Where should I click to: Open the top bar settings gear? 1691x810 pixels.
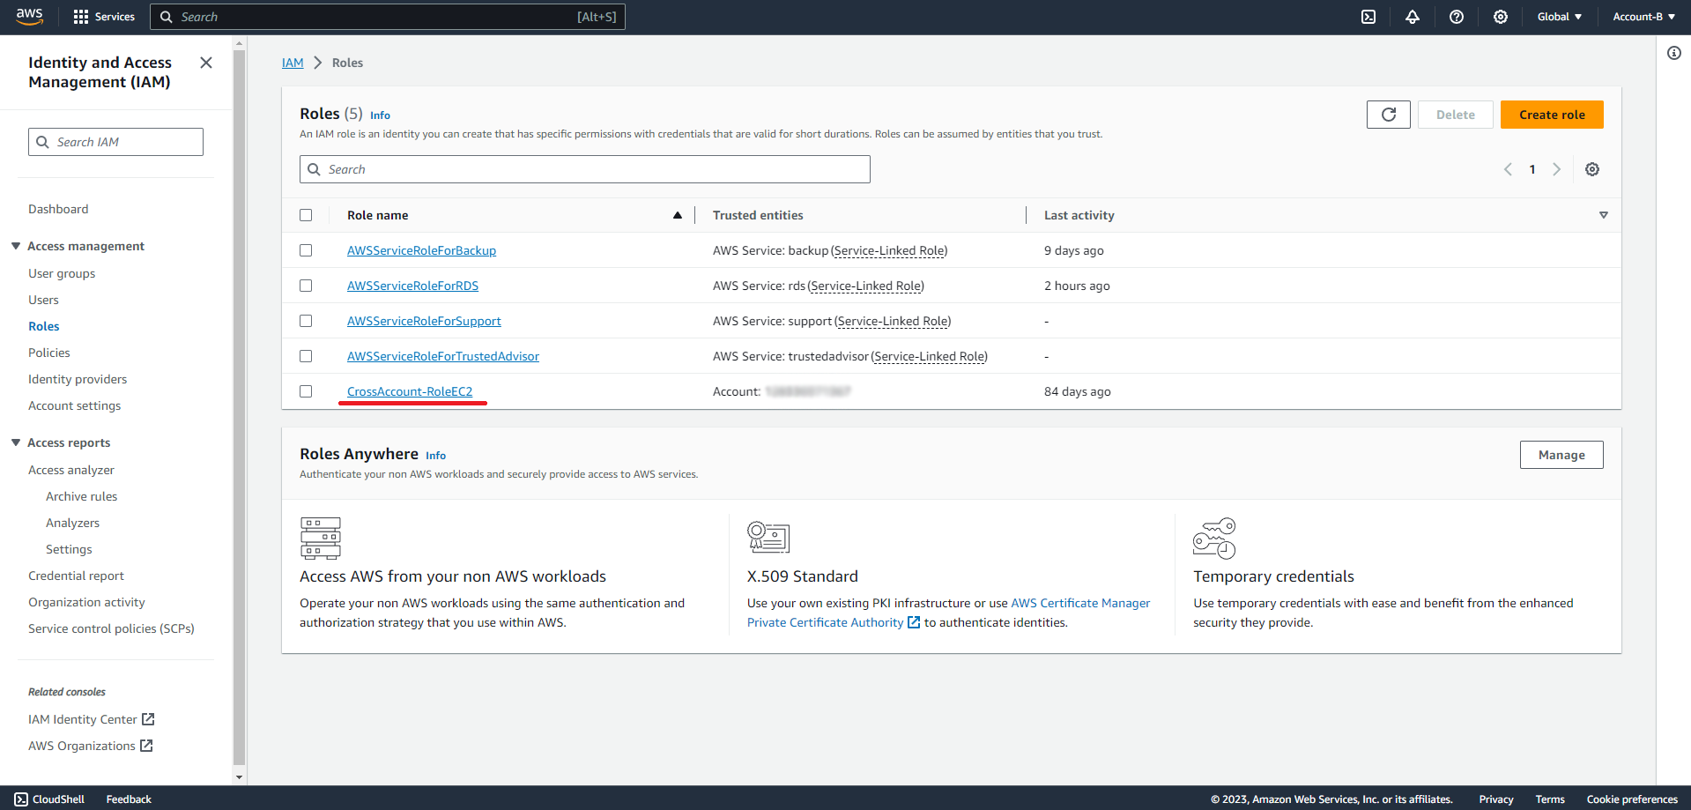1501,17
